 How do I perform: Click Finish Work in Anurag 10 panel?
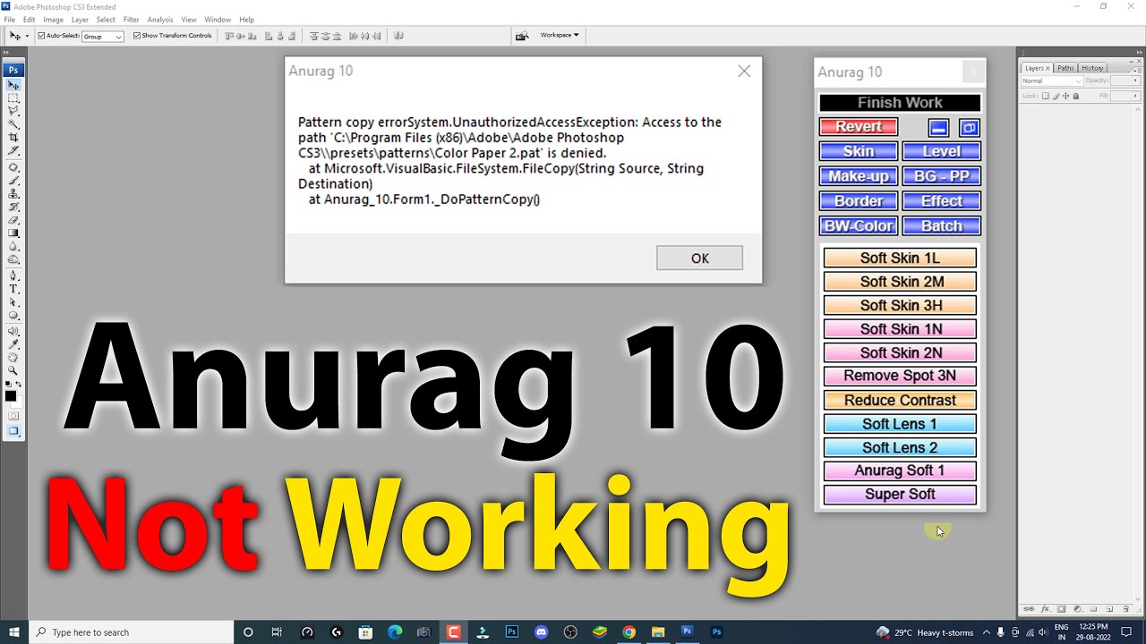coord(900,103)
